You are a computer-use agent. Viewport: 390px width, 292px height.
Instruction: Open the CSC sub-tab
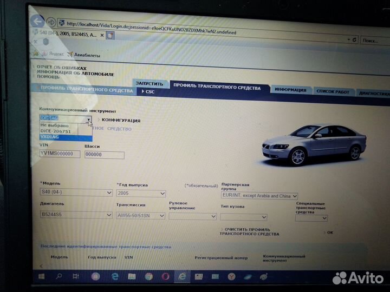148,91
